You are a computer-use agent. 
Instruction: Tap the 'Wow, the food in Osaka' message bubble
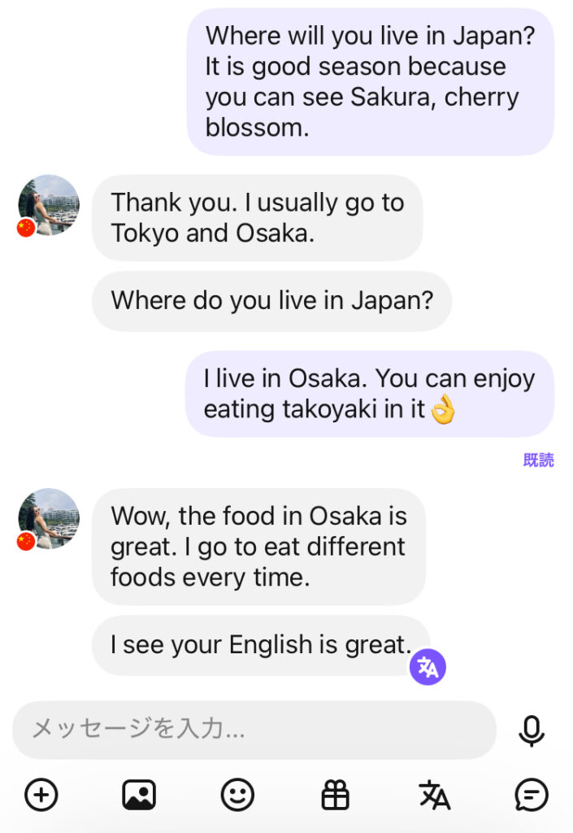pos(259,547)
